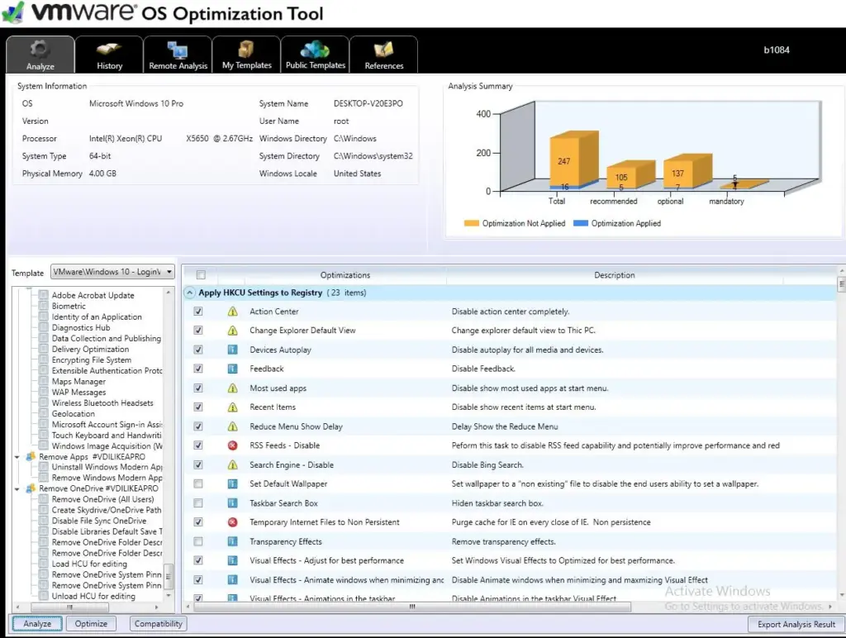Click the Optimize button
The height and width of the screenshot is (638, 846).
tap(91, 623)
